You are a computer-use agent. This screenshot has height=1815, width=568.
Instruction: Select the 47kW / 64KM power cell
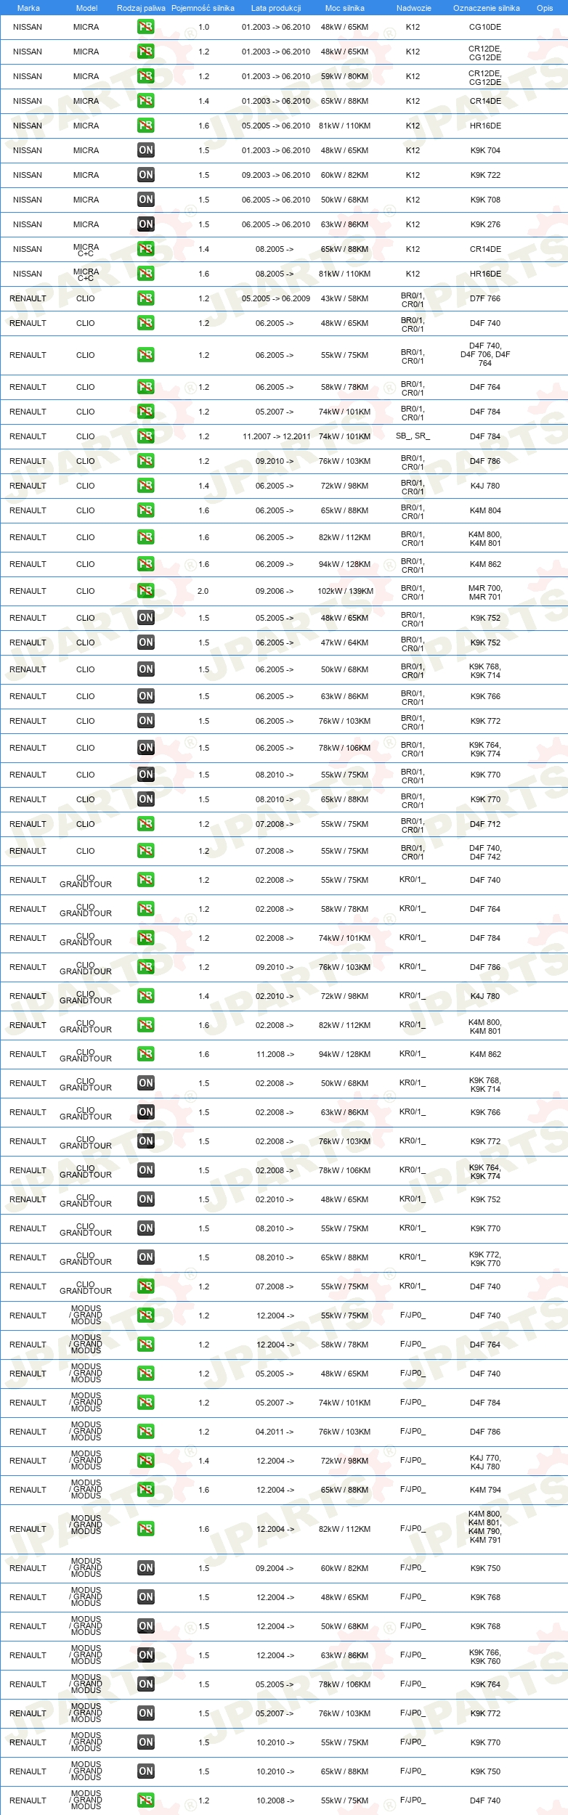344,643
